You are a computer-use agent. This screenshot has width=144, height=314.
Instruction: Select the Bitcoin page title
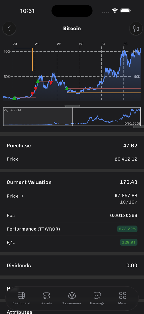point(72,29)
